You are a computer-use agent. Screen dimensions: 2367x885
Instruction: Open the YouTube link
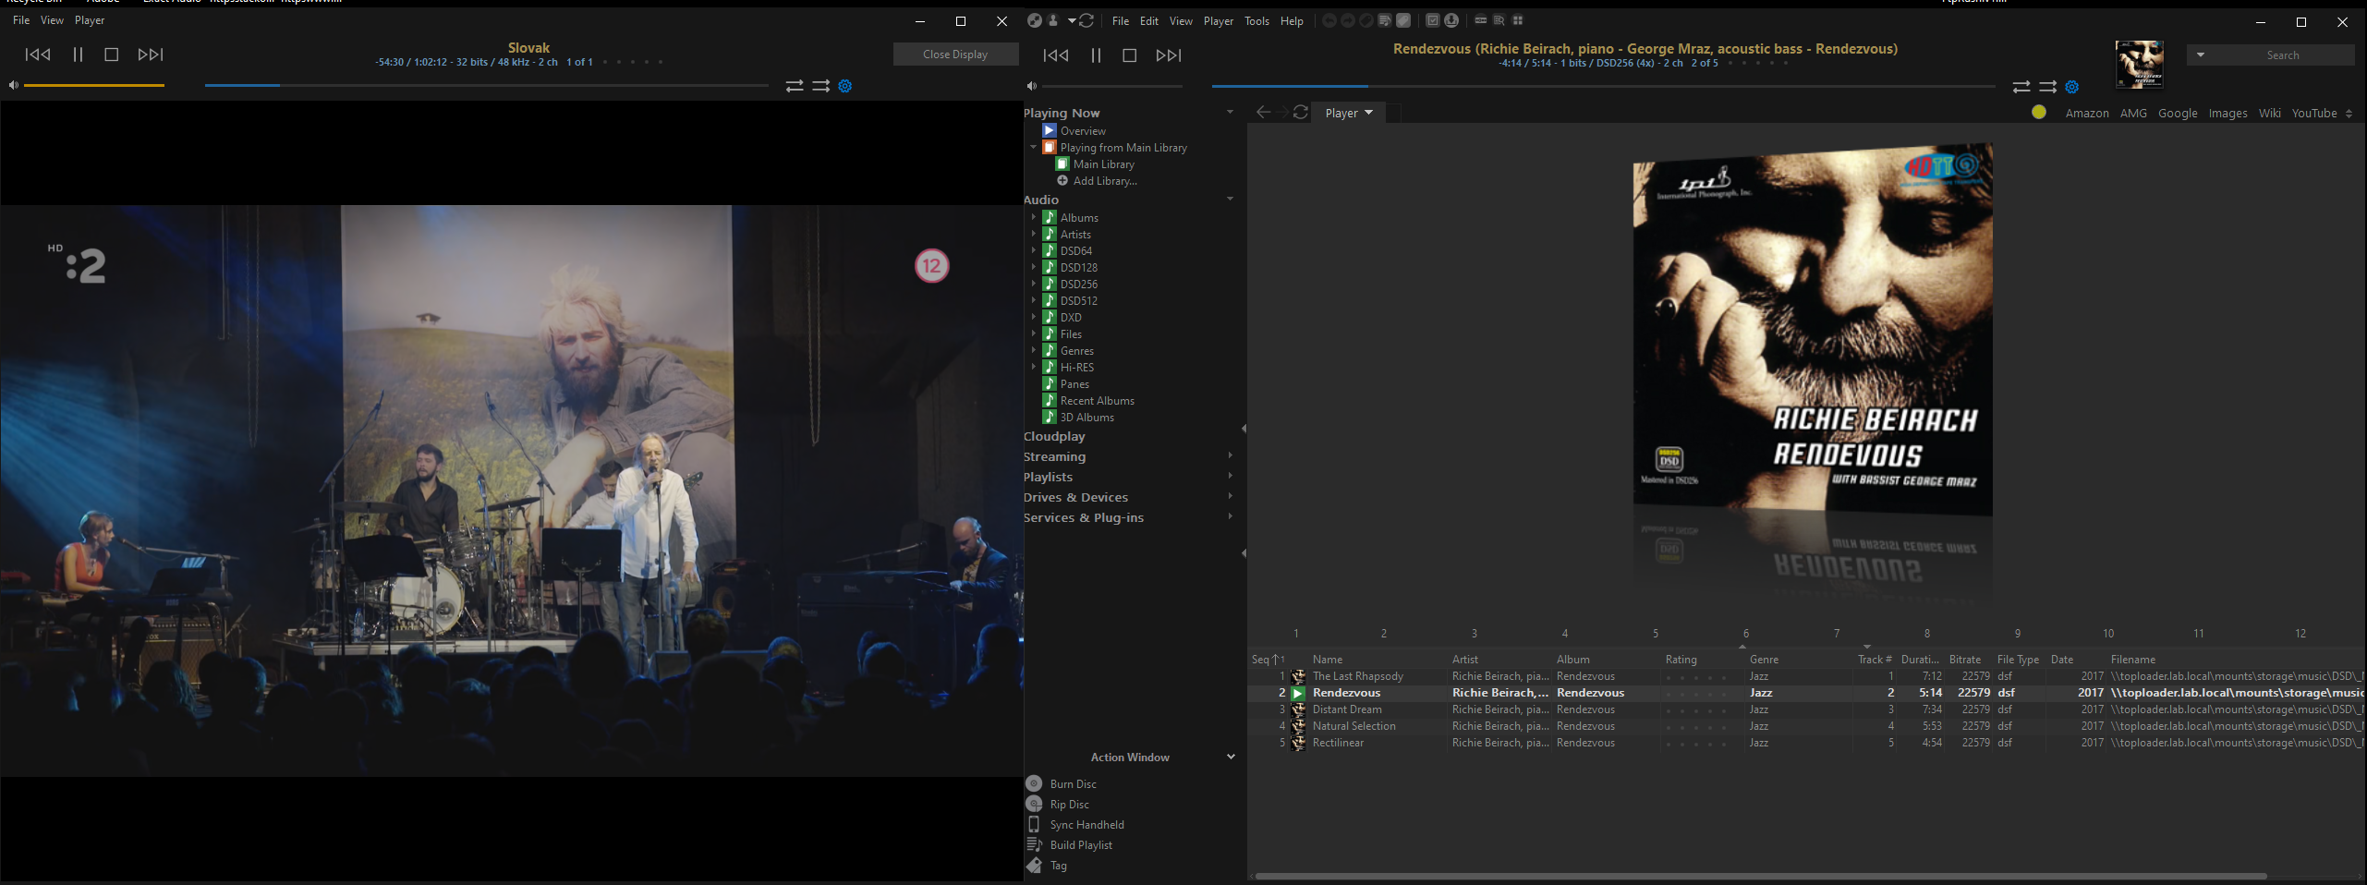2314,113
